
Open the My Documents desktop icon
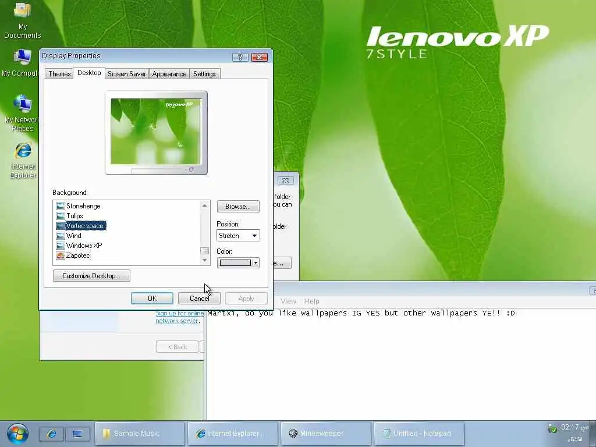point(22,20)
